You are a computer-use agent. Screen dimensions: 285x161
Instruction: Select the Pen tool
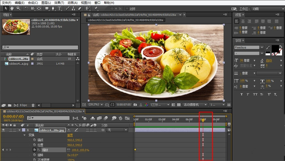click(x=53, y=8)
